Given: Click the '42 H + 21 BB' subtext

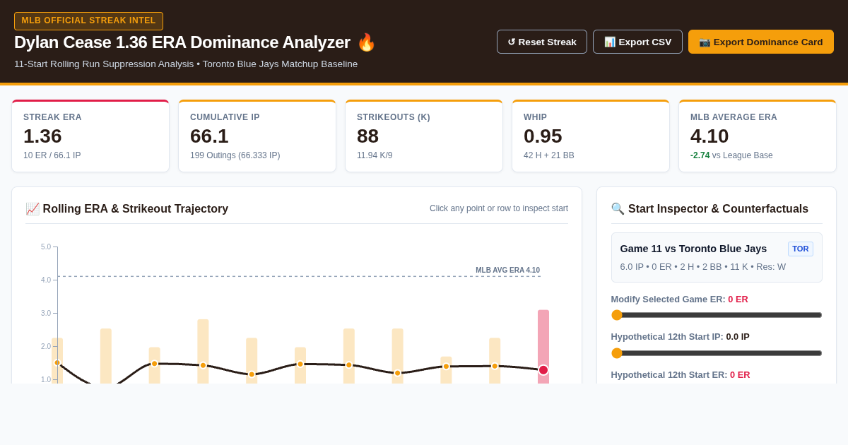Looking at the screenshot, I should 549,155.
